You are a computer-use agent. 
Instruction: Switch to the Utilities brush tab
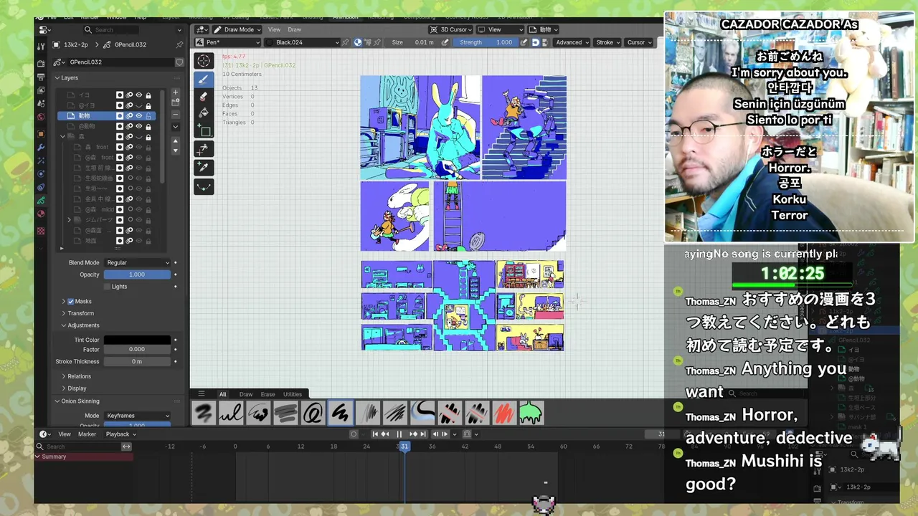[293, 394]
